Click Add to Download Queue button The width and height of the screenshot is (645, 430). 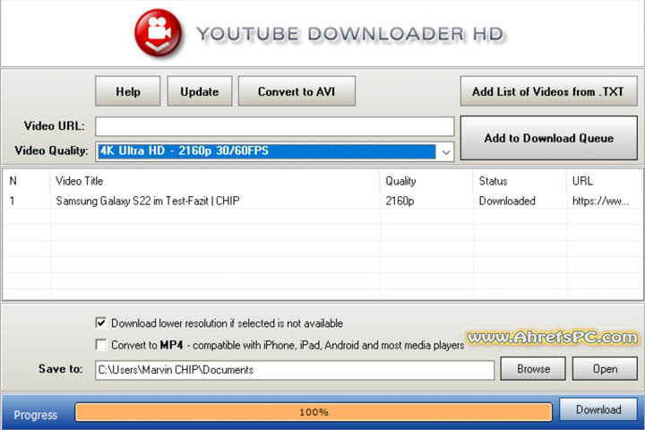point(549,138)
